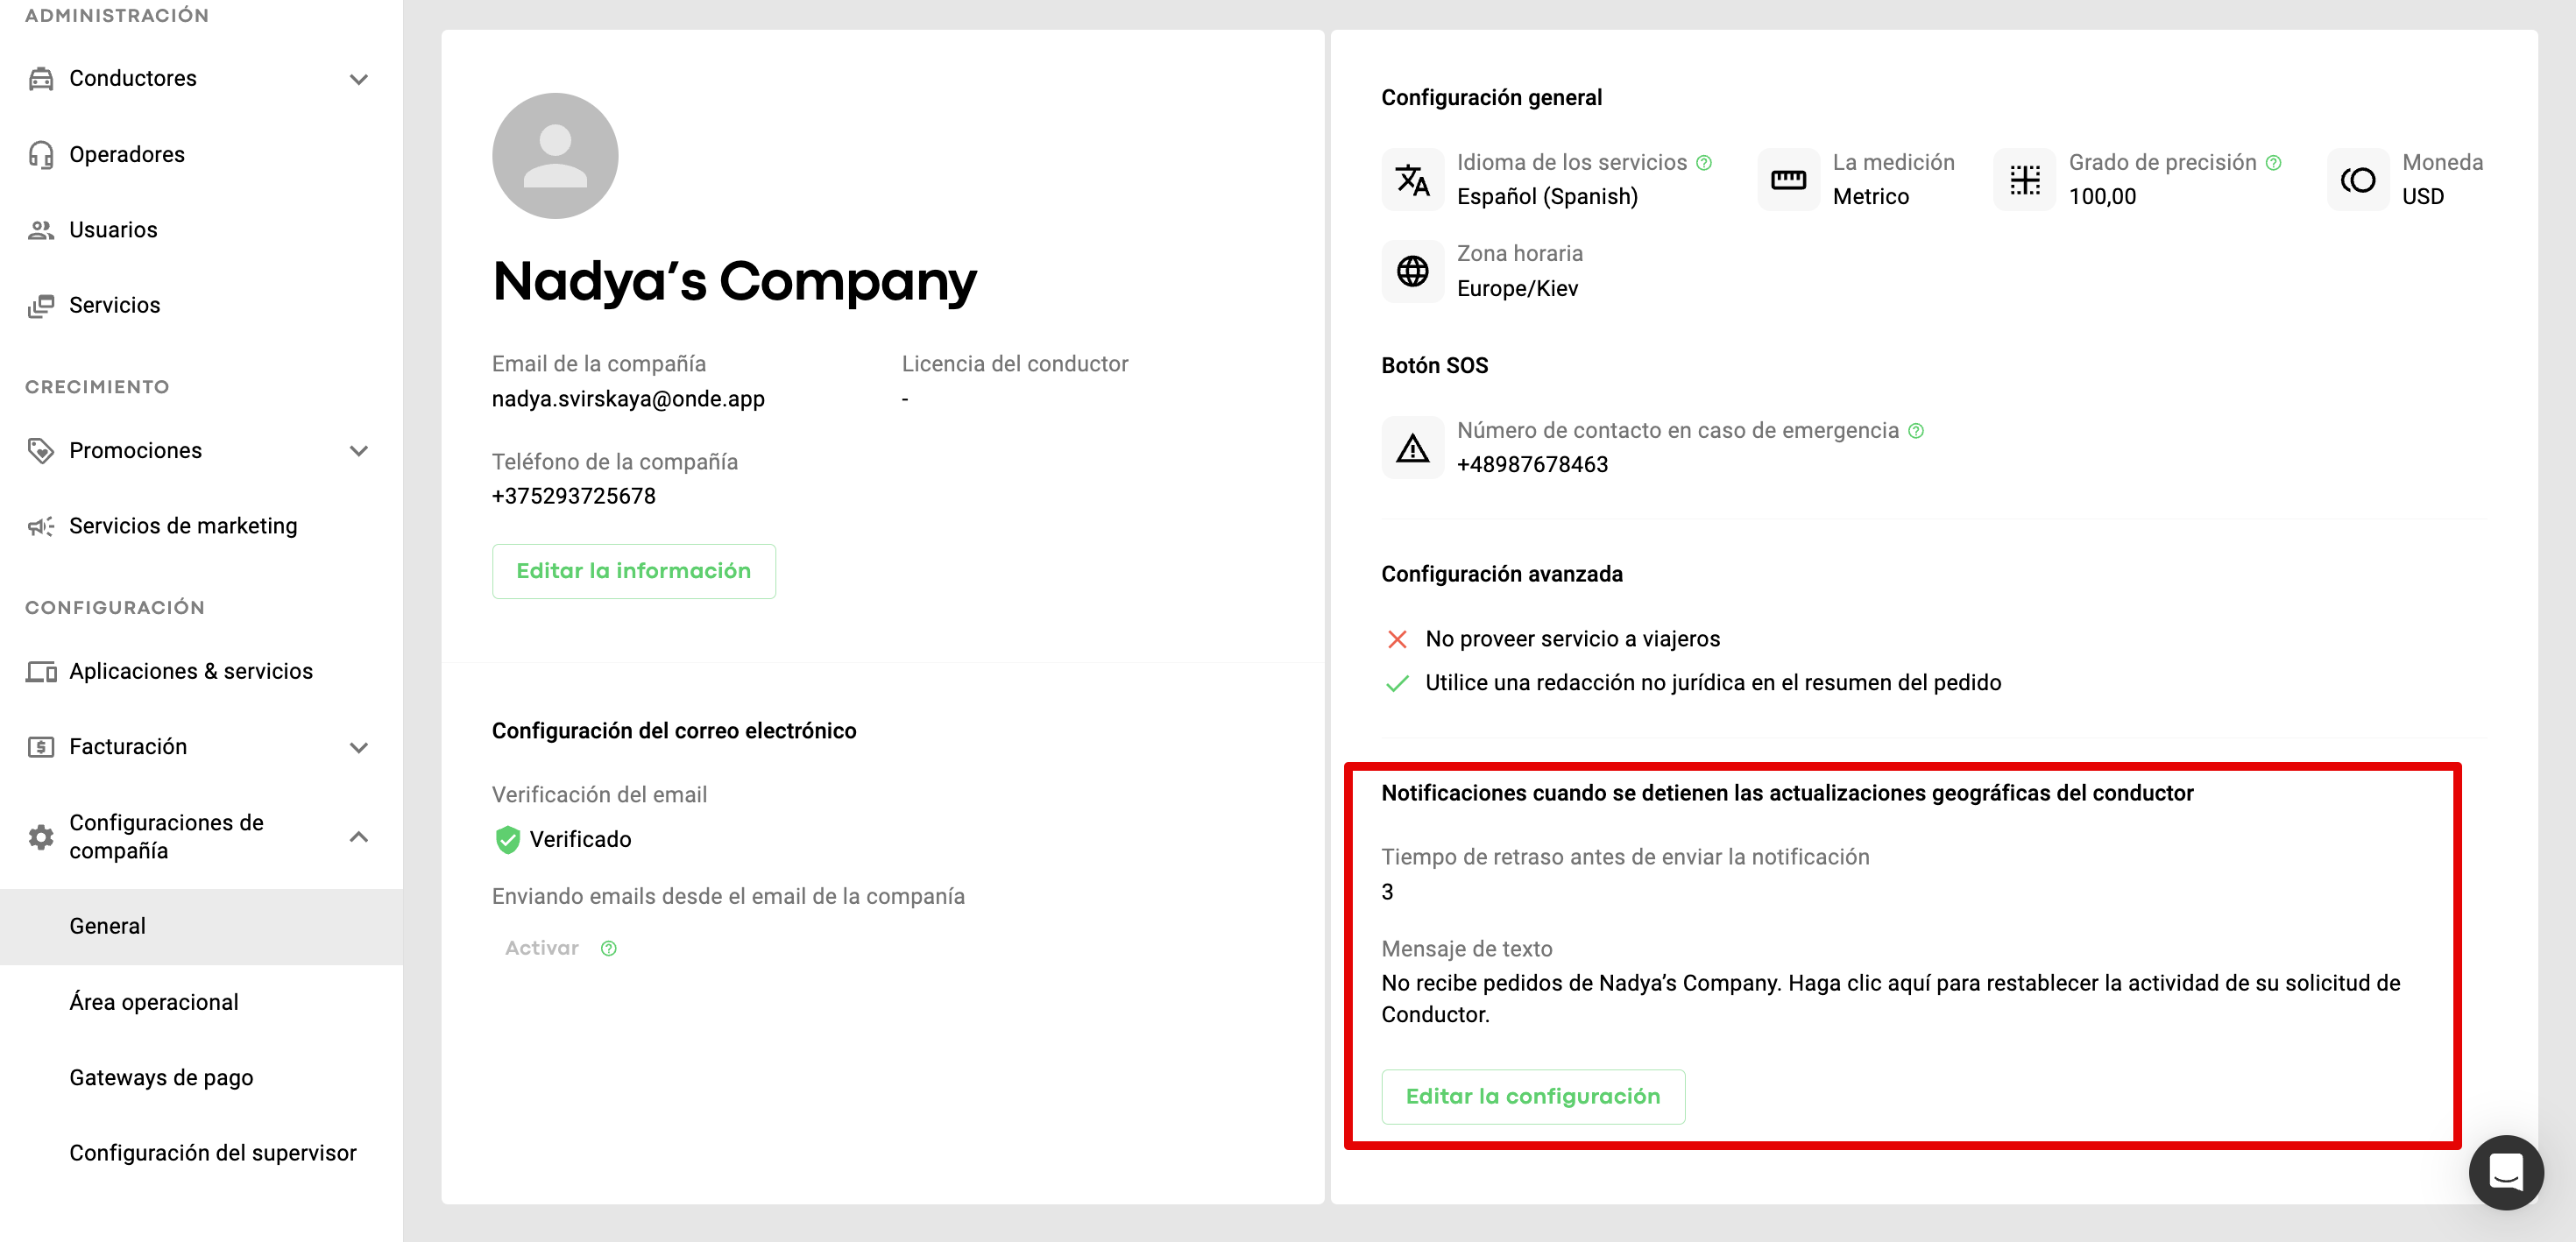The image size is (2576, 1242).
Task: Click help icon beside Grado de precisión
Action: point(2273,163)
